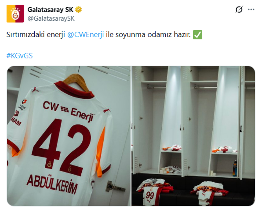Click the gold verified badge beside Galatasaray SK
This screenshot has width=262, height=211.
click(78, 10)
